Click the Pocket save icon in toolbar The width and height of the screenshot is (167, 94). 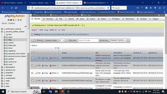(x=138, y=8)
